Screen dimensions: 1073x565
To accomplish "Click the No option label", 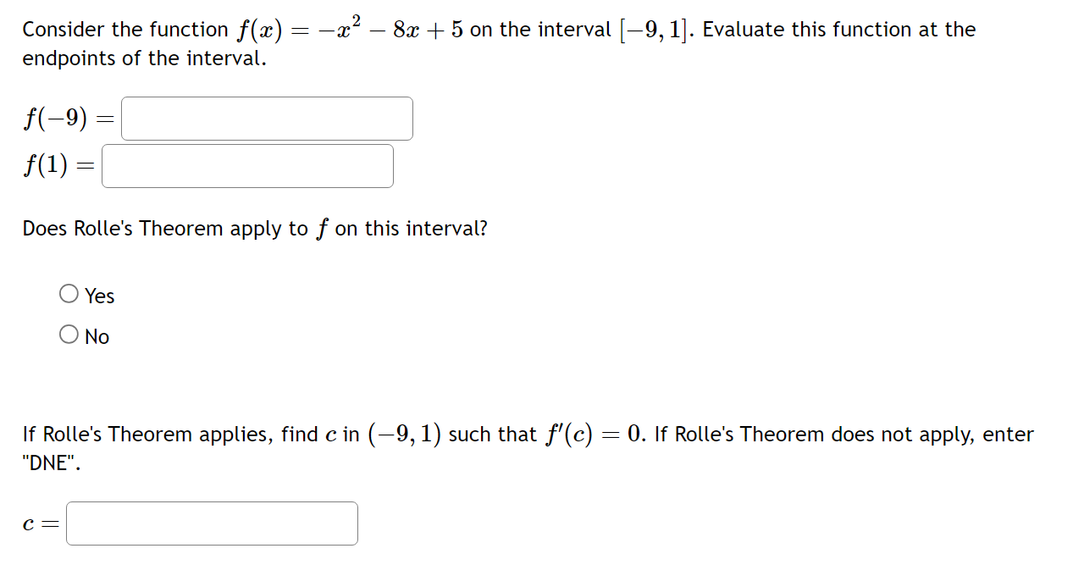I will [96, 335].
